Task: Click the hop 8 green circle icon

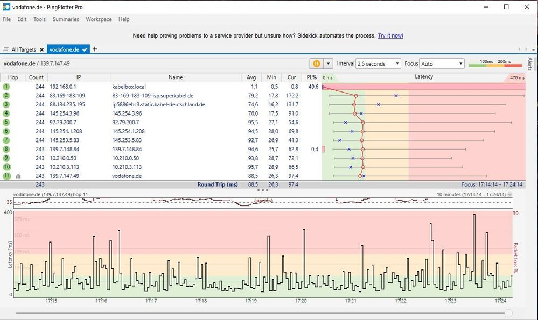Action: (x=6, y=149)
